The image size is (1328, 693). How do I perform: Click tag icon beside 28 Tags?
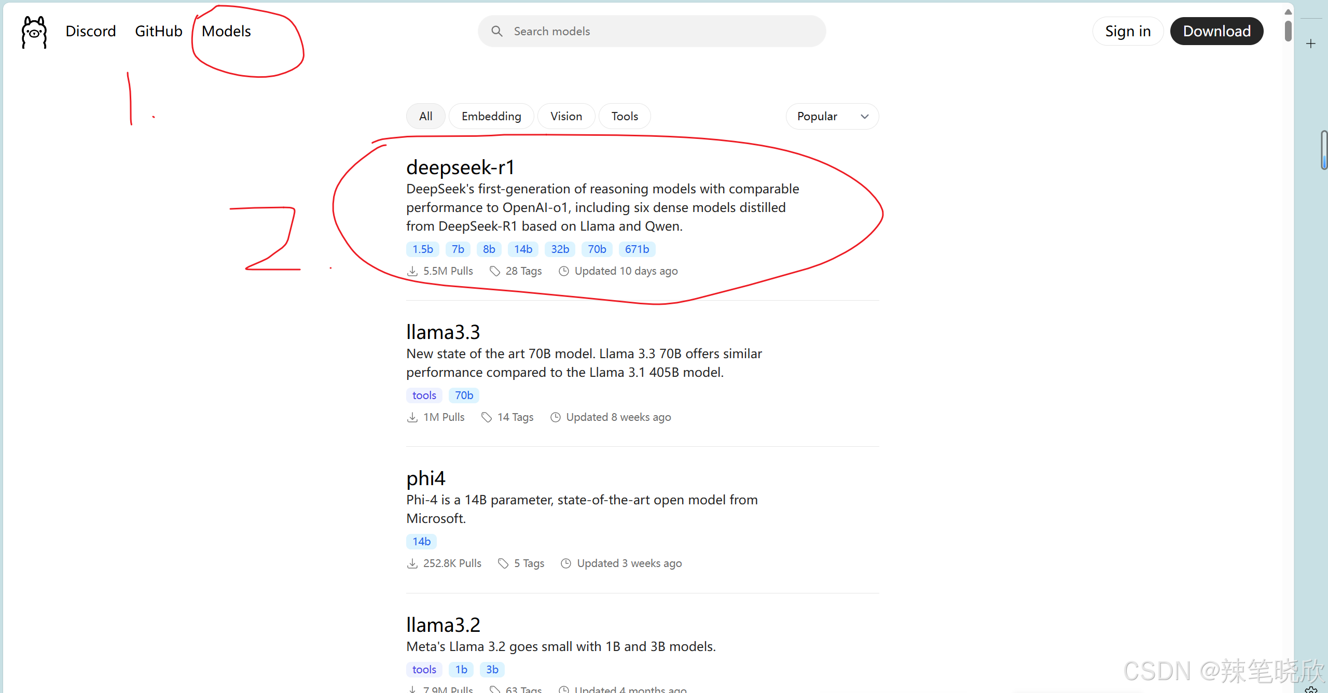click(495, 271)
